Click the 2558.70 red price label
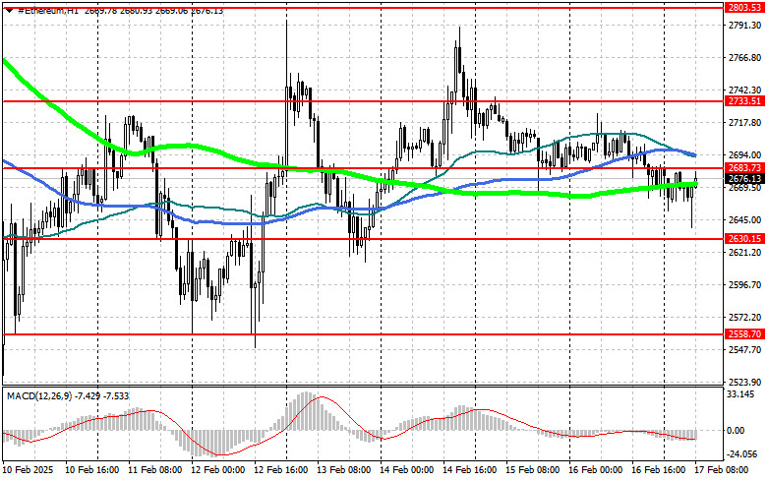 [745, 334]
